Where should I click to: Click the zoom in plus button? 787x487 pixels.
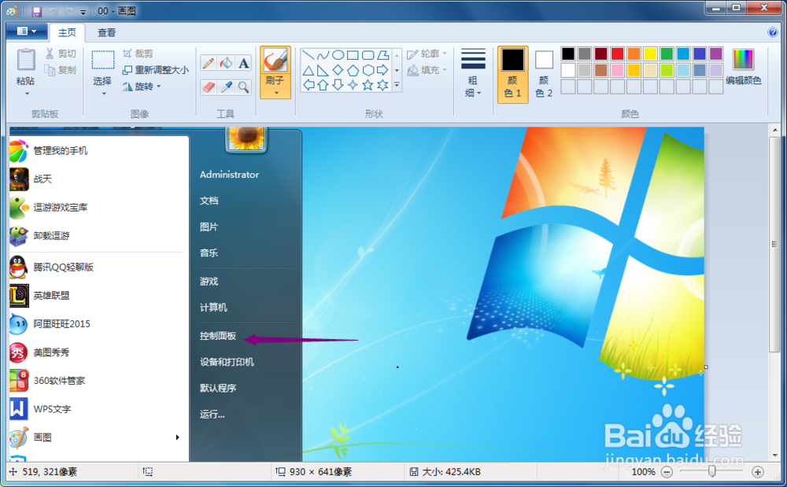757,472
